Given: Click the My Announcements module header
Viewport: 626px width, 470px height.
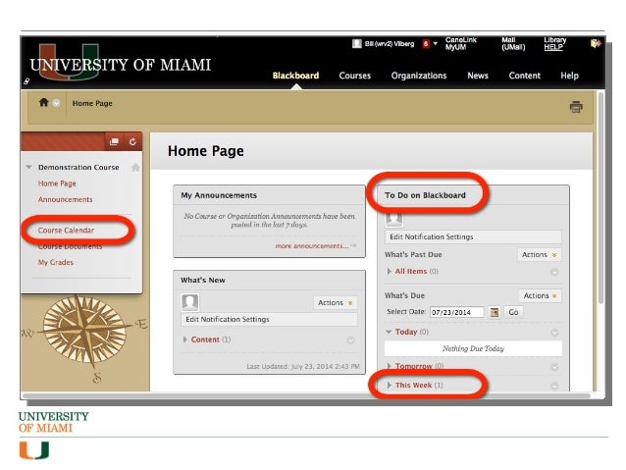Looking at the screenshot, I should (270, 195).
